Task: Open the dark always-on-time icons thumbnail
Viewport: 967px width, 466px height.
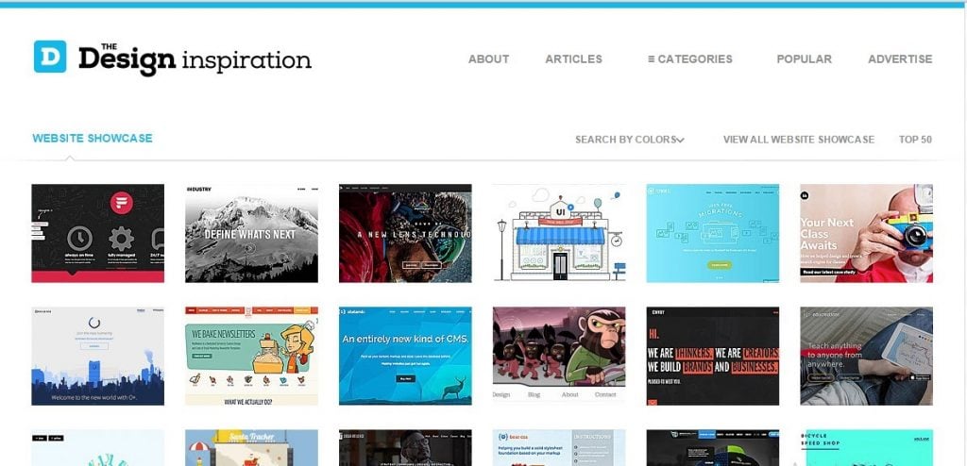Action: (x=98, y=233)
